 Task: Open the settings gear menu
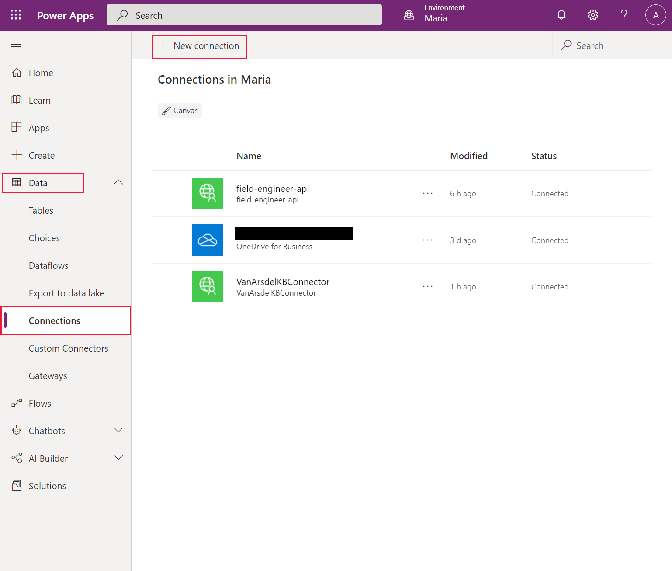(x=592, y=14)
